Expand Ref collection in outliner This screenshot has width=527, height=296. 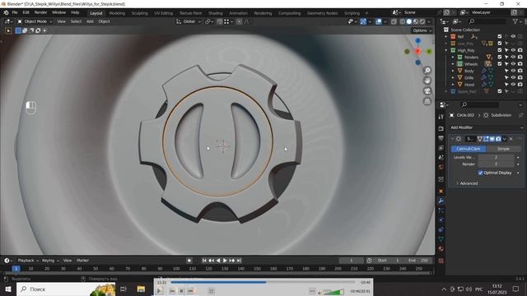click(x=446, y=36)
